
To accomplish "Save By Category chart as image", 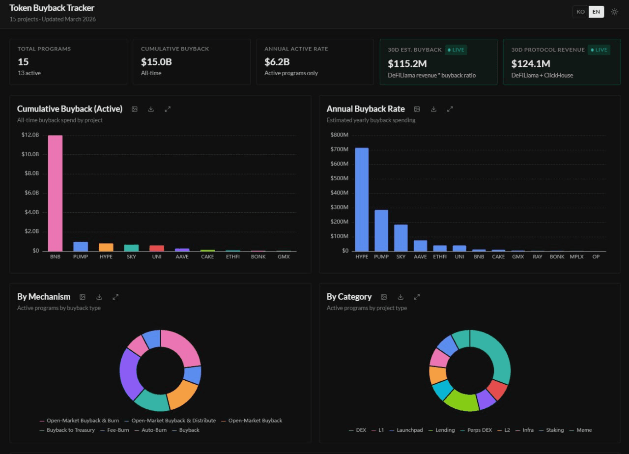I will tap(384, 297).
